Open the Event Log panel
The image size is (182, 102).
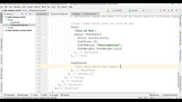pos(154,95)
